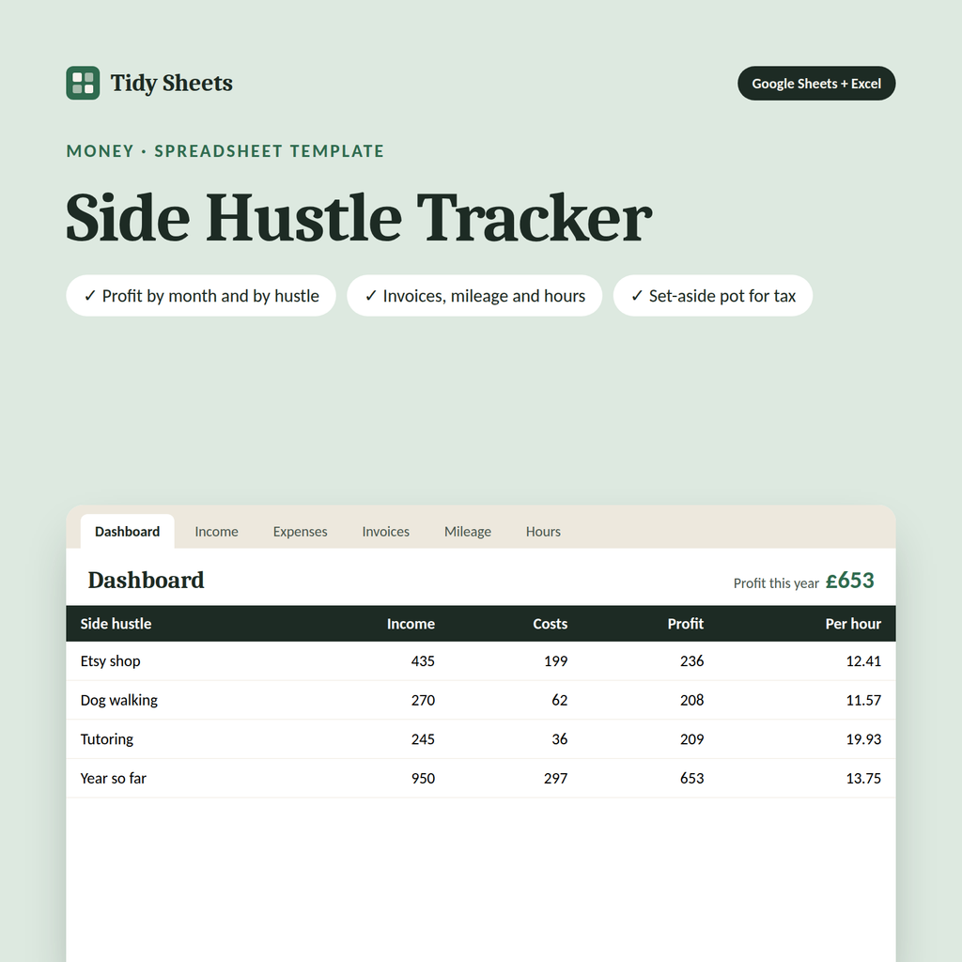Select the Tutoring row label

point(107,739)
